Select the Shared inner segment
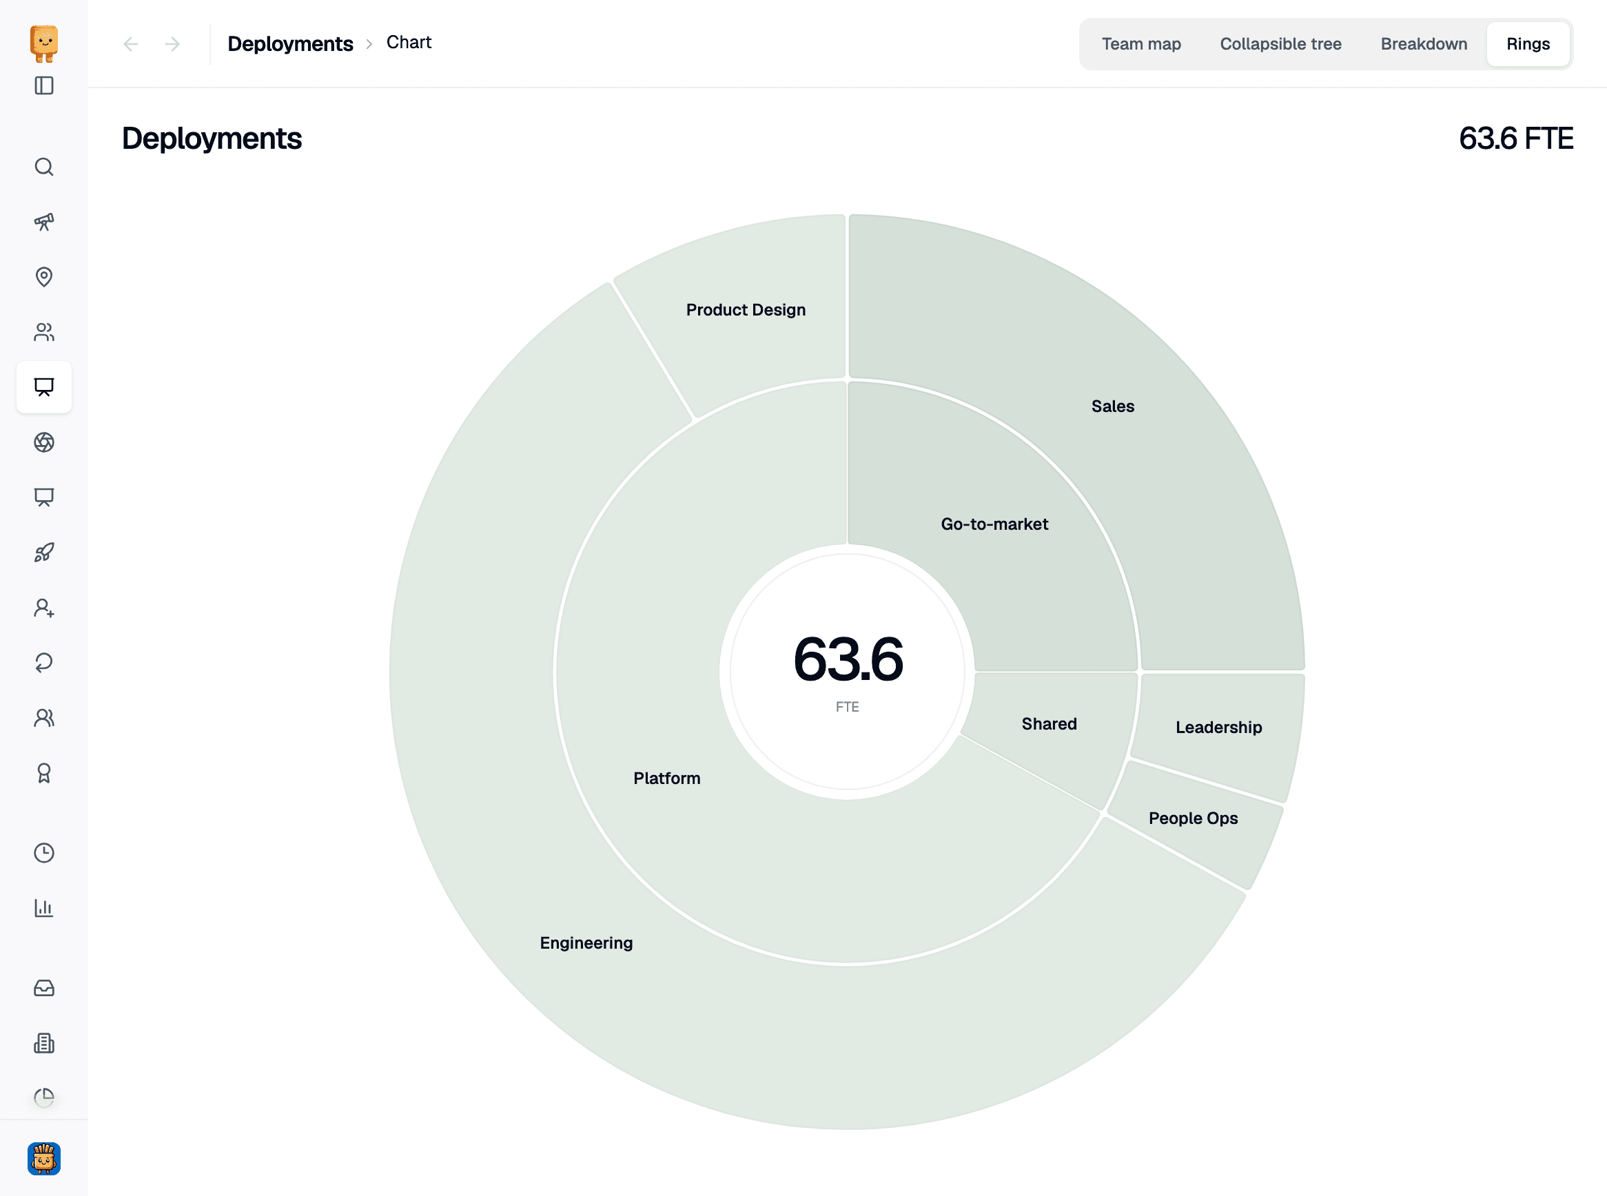Image resolution: width=1607 pixels, height=1196 pixels. 1049,724
